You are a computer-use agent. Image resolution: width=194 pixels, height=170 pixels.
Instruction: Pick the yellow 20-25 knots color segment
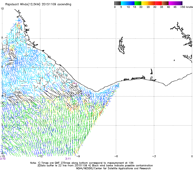[145, 3]
